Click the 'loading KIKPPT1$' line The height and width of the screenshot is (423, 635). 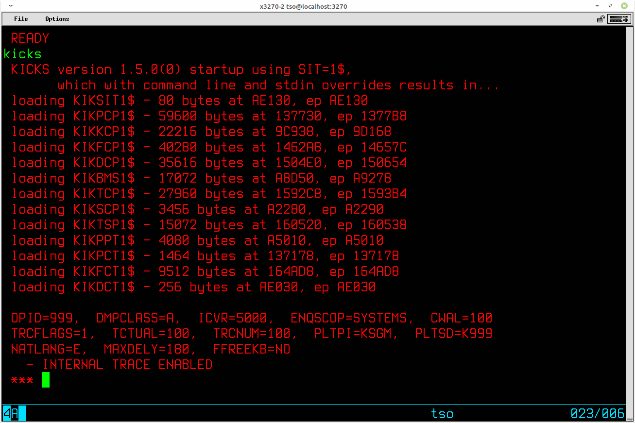coord(197,240)
